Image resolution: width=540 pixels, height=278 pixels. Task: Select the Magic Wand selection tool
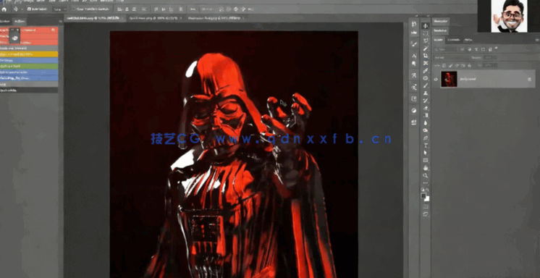click(x=426, y=49)
